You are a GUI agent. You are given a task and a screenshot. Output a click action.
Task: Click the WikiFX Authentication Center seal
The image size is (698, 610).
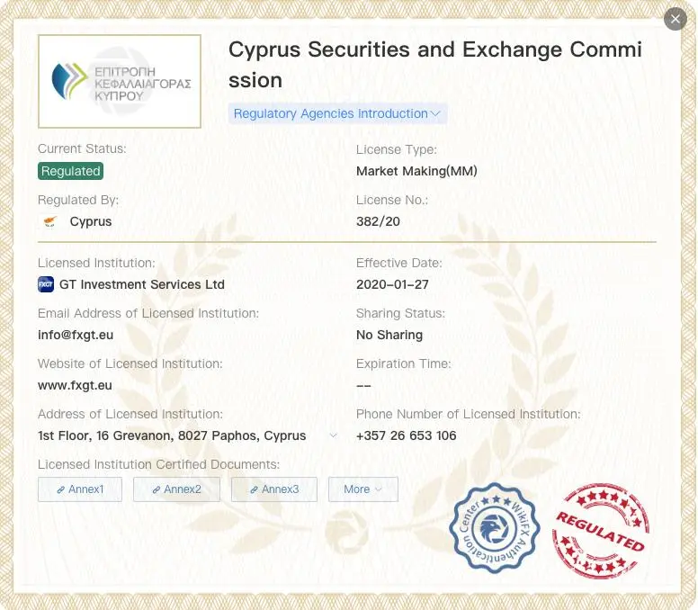(495, 528)
